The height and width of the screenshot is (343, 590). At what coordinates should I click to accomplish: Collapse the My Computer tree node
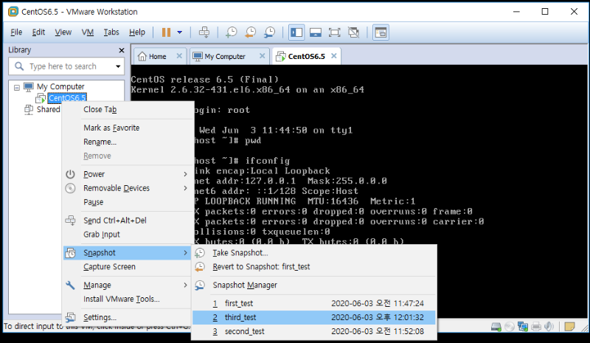point(17,87)
